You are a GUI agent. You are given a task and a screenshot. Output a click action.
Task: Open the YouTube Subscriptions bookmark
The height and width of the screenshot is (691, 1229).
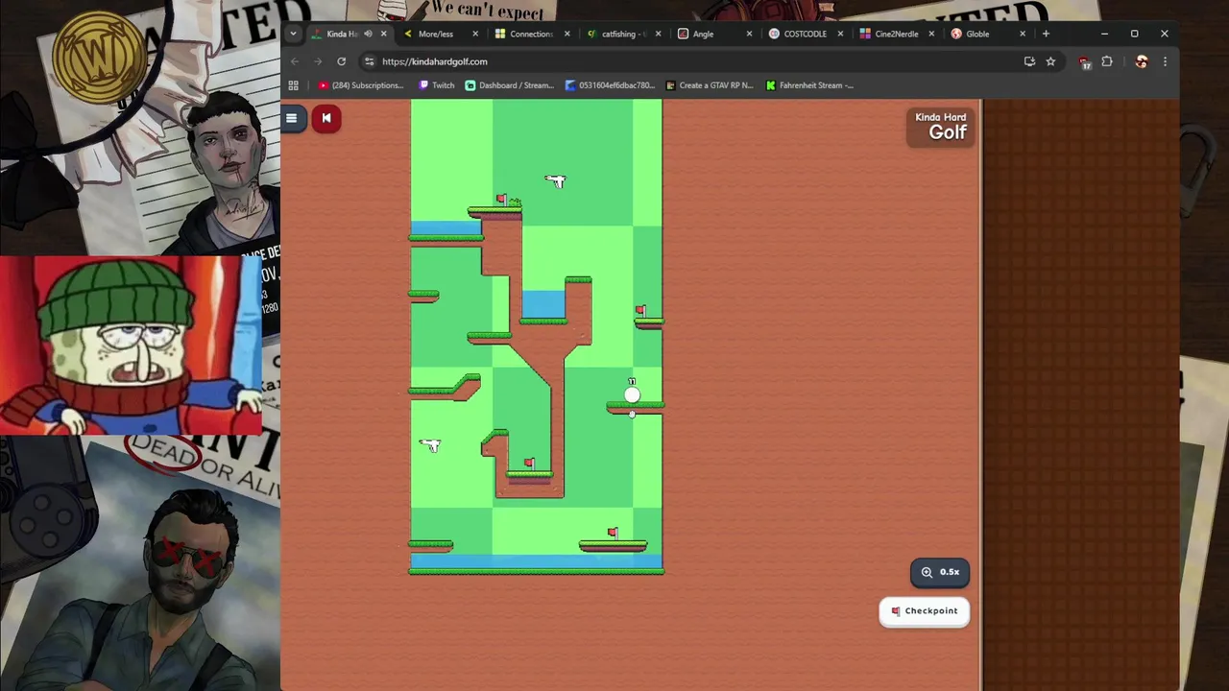(361, 85)
